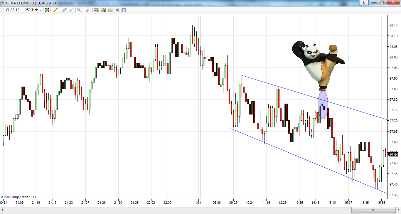The height and width of the screenshot is (214, 401).
Task: Click the 97.35 price axis label
Action: [393, 195]
